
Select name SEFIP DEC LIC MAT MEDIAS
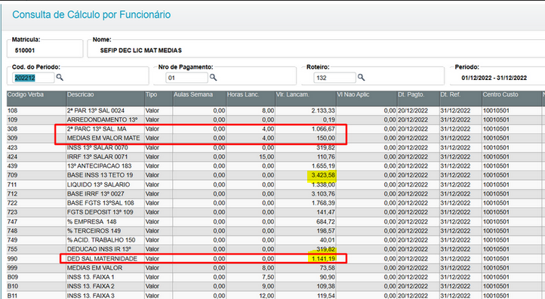140,51
